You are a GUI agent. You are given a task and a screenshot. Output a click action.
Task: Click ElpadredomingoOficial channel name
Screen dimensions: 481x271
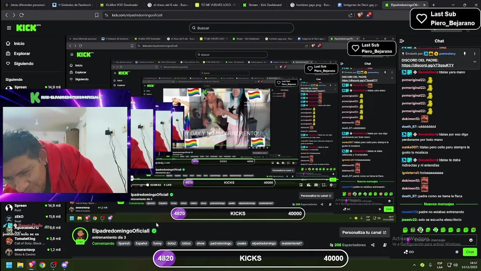click(x=121, y=231)
